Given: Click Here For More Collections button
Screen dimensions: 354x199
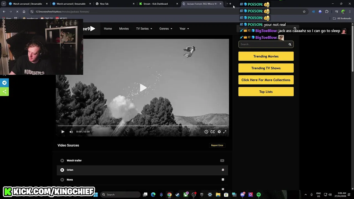Looking at the screenshot, I should coord(266,80).
